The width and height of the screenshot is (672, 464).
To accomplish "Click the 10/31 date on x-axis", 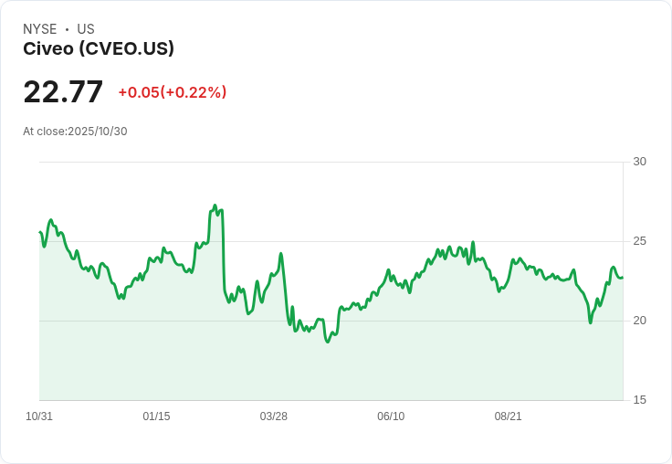I will click(39, 417).
